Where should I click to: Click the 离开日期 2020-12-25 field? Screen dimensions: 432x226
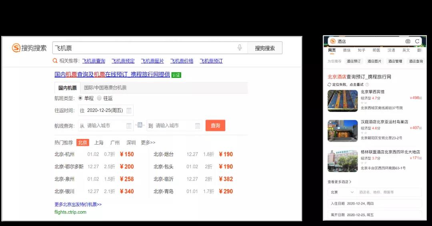(375, 215)
